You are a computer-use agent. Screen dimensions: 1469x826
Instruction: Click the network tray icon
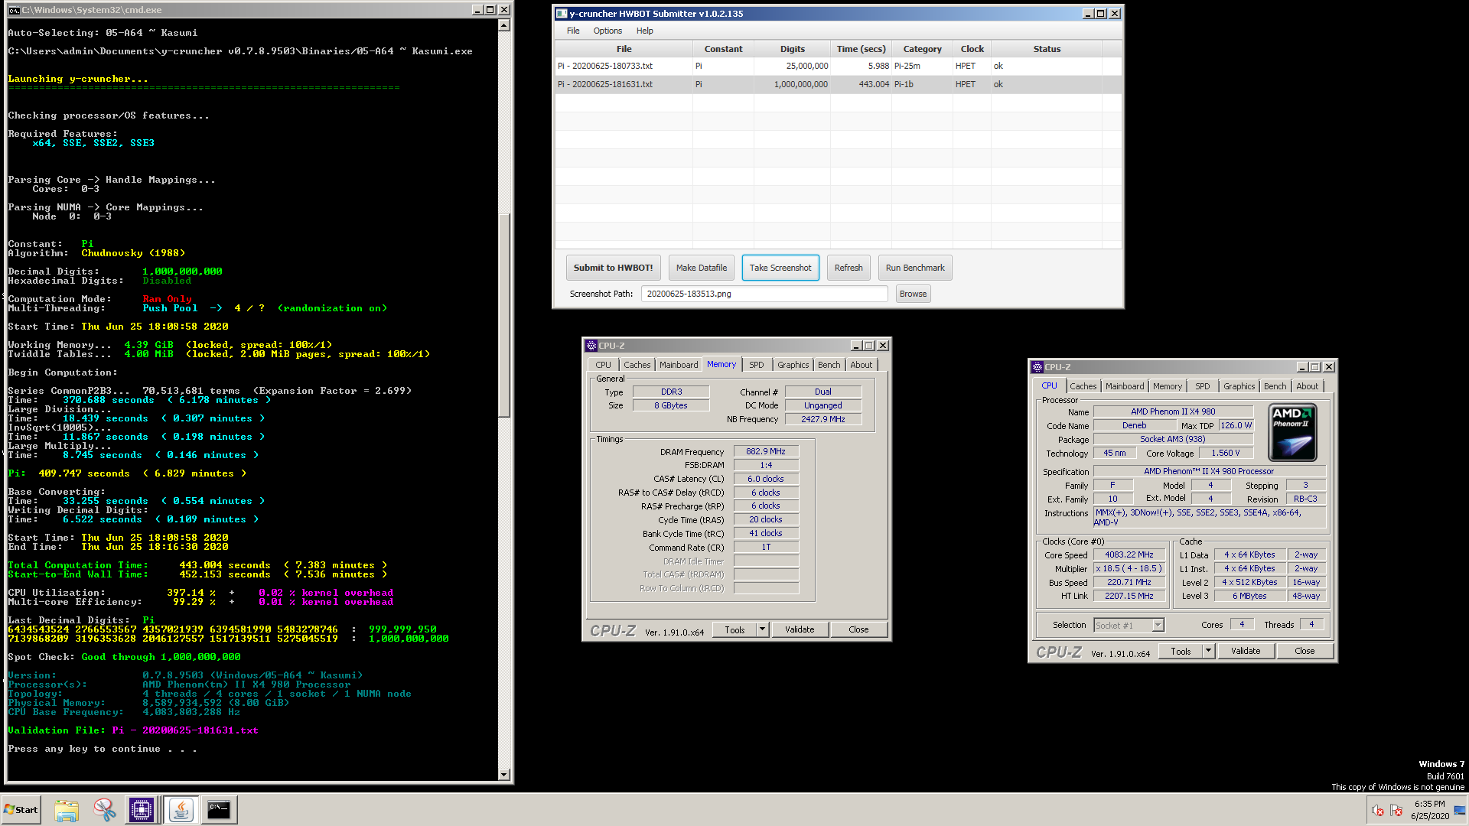click(x=1460, y=811)
